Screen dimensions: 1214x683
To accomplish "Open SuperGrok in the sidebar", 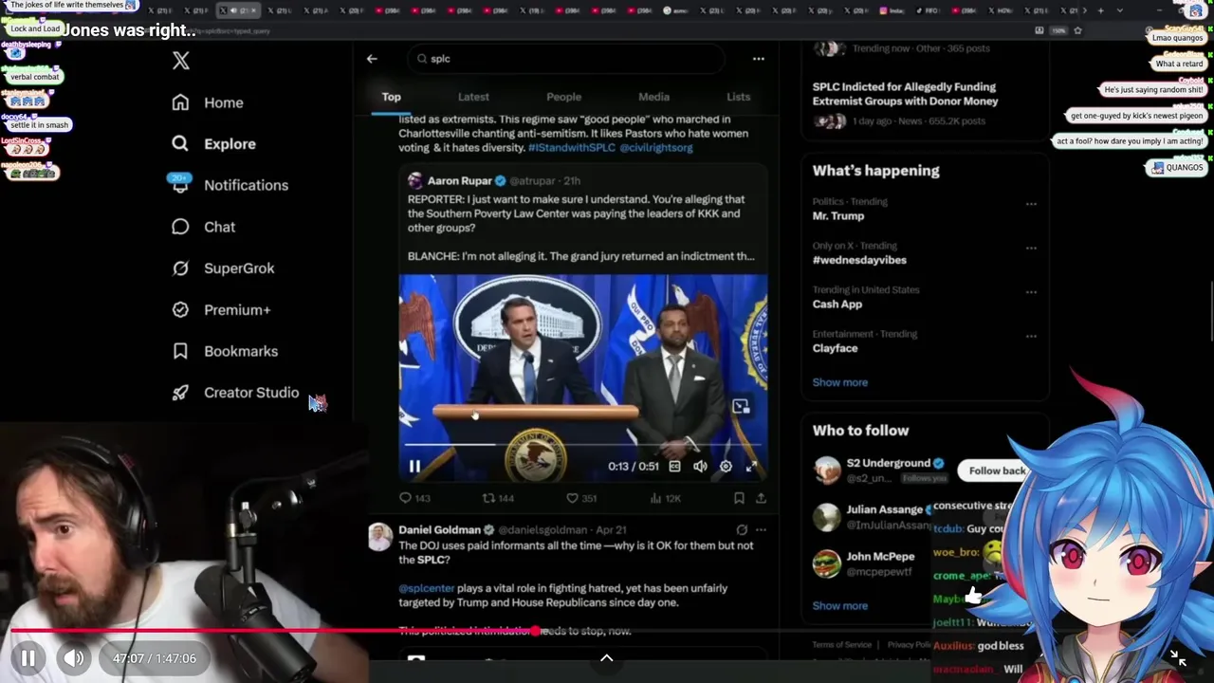I will [223, 268].
